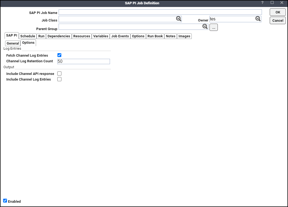Open Parent Group lookup magnifier icon
This screenshot has width=288, height=207.
(x=205, y=27)
